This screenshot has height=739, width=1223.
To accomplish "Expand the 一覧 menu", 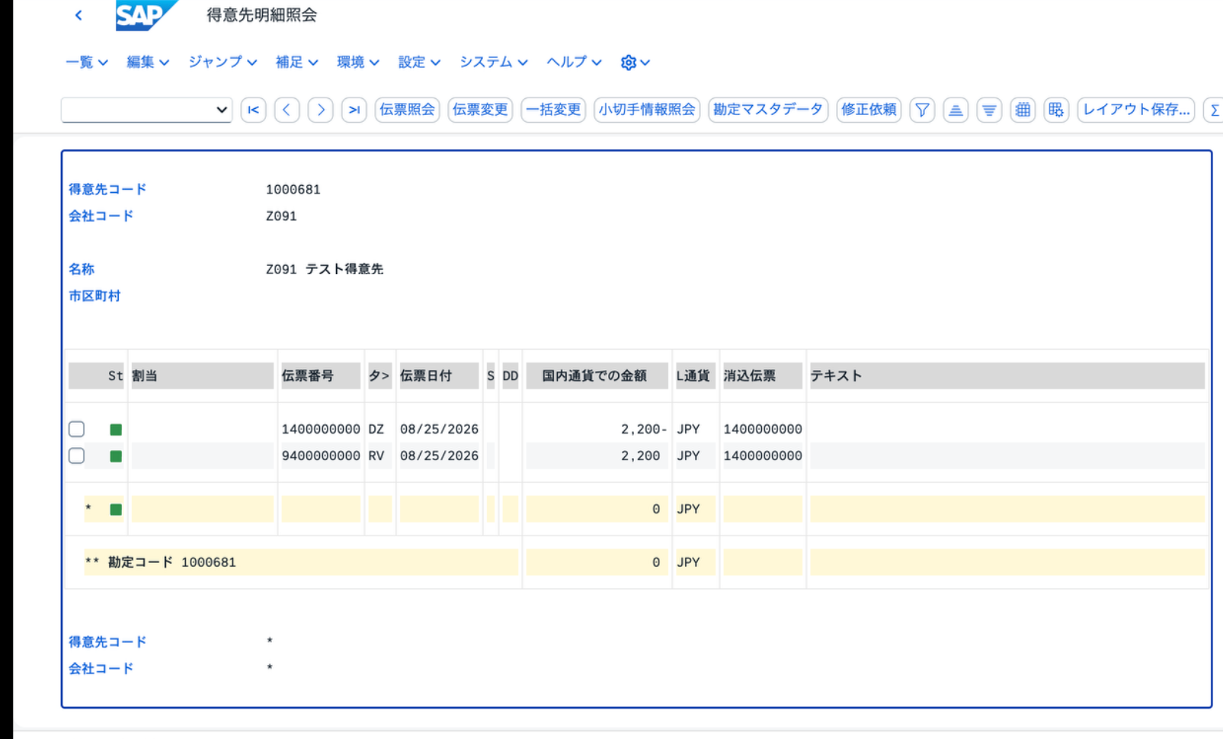I will point(86,62).
